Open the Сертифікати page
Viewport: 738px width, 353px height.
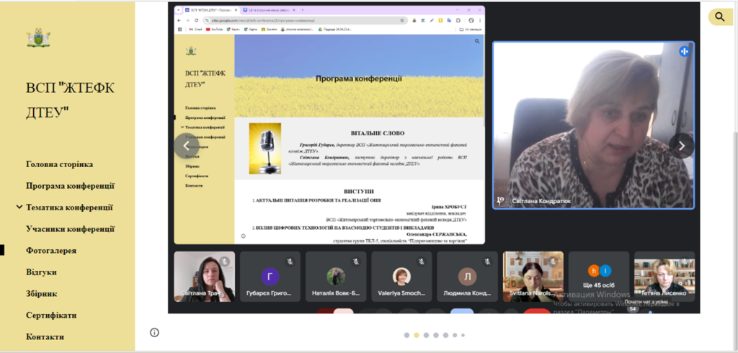51,316
